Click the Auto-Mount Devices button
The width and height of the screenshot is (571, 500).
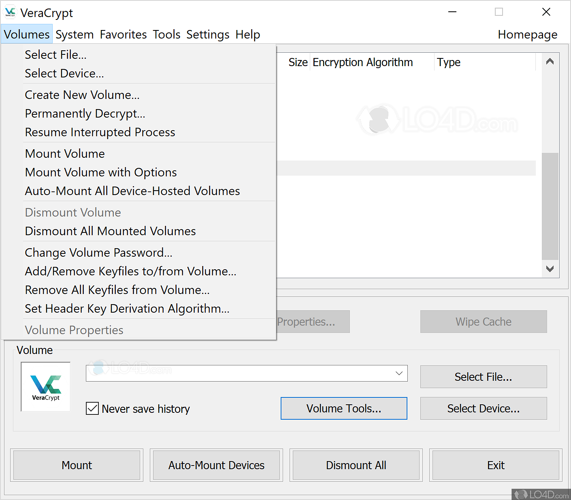coord(217,465)
